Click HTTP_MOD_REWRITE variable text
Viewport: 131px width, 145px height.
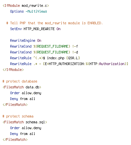point(39,29)
